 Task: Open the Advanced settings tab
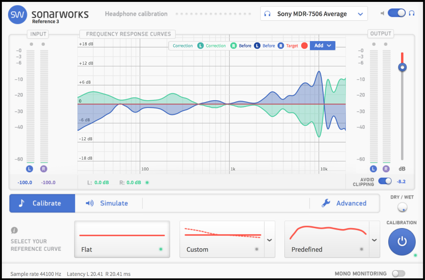coord(344,203)
